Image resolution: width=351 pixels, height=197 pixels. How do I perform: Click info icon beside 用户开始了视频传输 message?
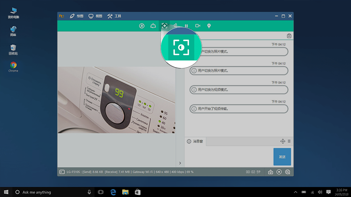tap(194, 109)
